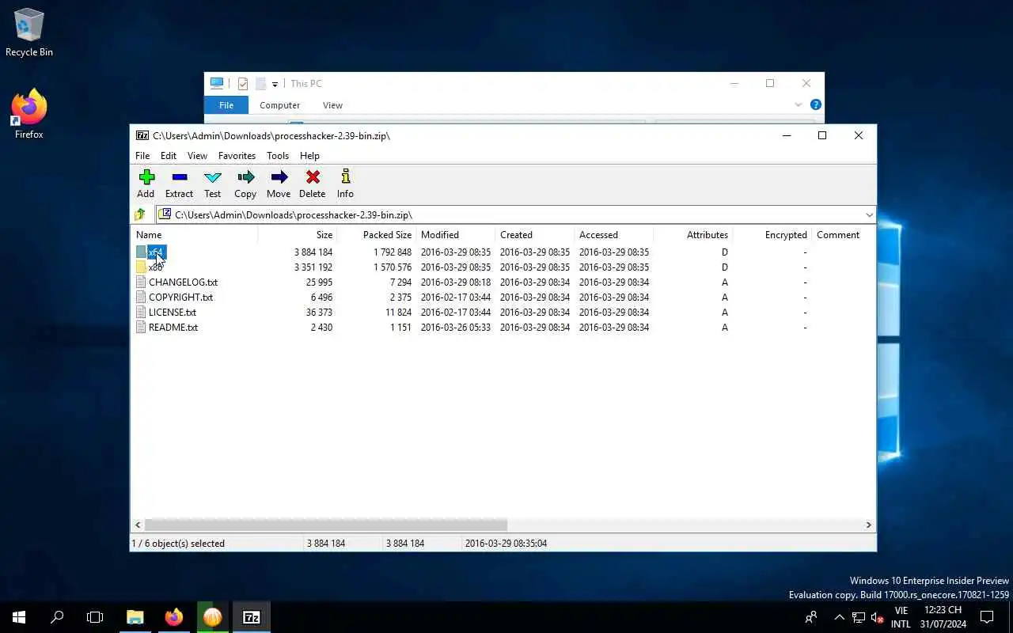Sort by Encrypted column header
Viewport: 1013px width, 633px height.
[x=772, y=235]
